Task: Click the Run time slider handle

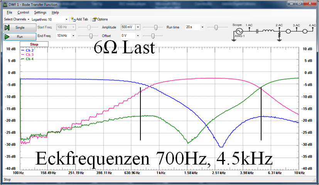Action: pos(216,27)
